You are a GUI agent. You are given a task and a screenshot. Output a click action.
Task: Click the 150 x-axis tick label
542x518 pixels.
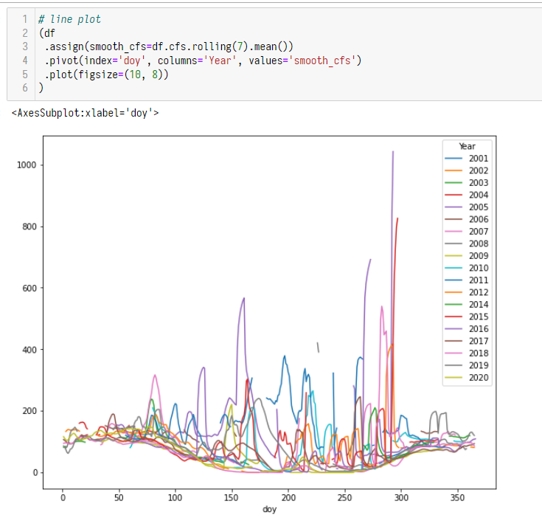point(232,498)
